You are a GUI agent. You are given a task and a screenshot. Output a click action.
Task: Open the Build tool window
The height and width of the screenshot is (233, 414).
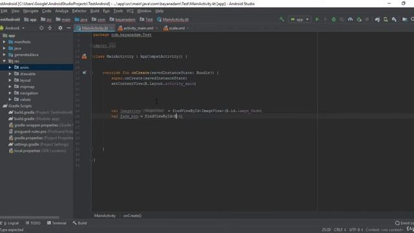coord(80,223)
